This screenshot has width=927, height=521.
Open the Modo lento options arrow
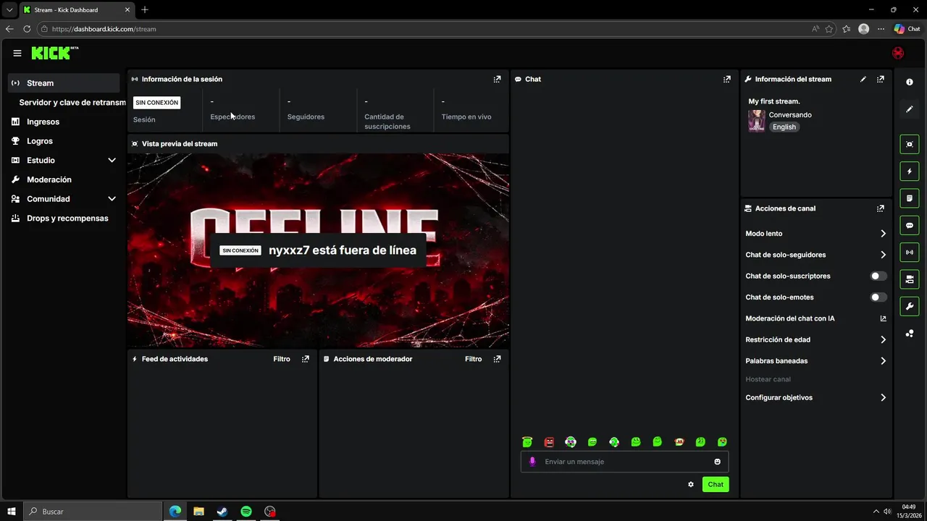click(883, 234)
